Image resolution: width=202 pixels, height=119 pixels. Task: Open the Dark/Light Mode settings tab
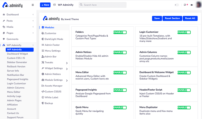54,39
